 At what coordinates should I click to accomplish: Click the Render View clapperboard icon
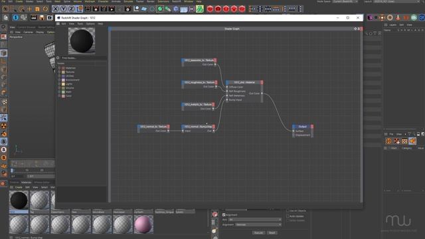[x=88, y=9]
